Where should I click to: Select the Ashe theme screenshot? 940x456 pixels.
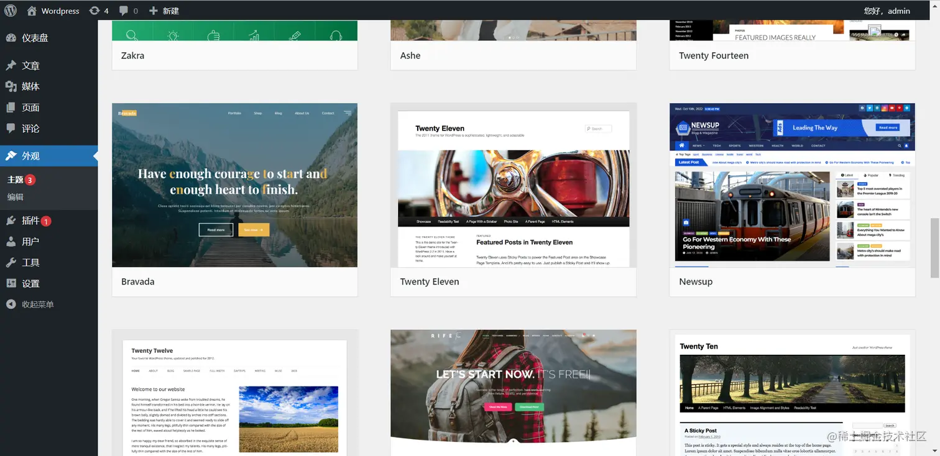click(514, 30)
